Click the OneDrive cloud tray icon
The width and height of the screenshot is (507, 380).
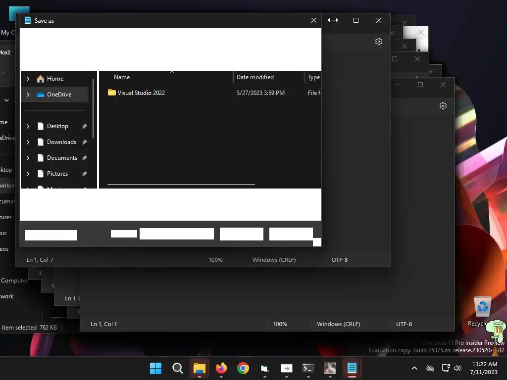430,368
